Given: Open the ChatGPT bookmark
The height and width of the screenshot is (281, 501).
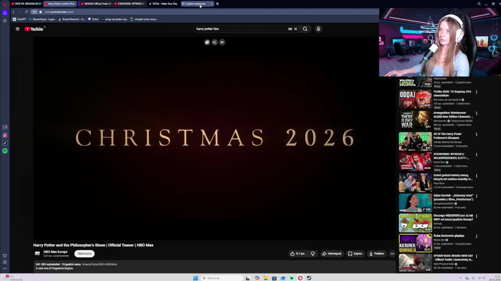Looking at the screenshot, I should [19, 19].
